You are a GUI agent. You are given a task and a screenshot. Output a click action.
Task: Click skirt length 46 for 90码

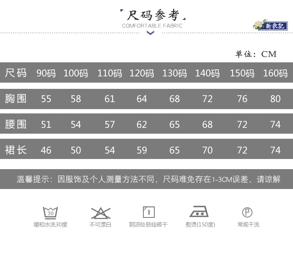[46, 150]
